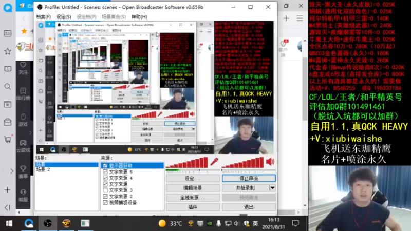411x231 pixels.
Task: Adjust the desktop audio volume slider
Action: (x=243, y=163)
